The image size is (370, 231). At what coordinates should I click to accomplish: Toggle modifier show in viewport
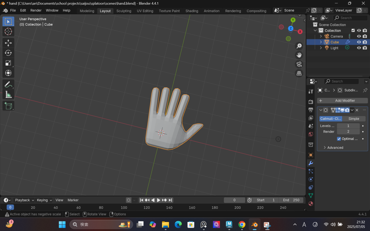[x=342, y=110]
